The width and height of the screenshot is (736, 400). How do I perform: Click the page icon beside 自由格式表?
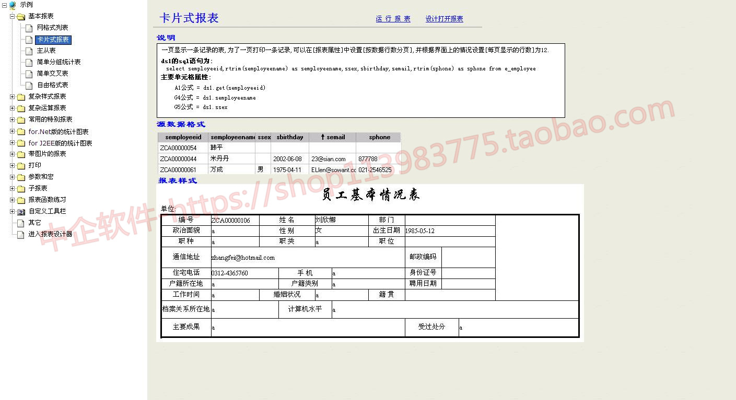coord(29,85)
